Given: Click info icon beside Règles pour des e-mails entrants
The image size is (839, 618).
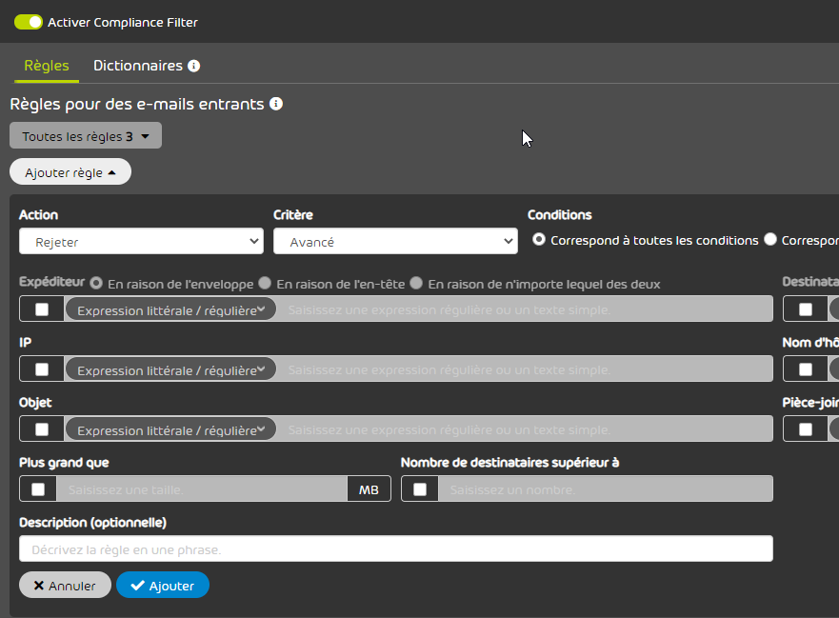Looking at the screenshot, I should 276,104.
